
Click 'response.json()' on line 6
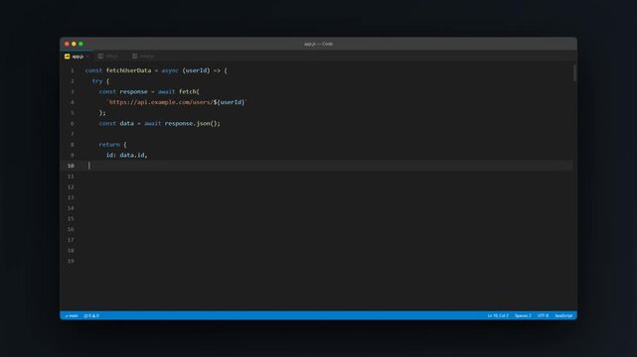192,123
